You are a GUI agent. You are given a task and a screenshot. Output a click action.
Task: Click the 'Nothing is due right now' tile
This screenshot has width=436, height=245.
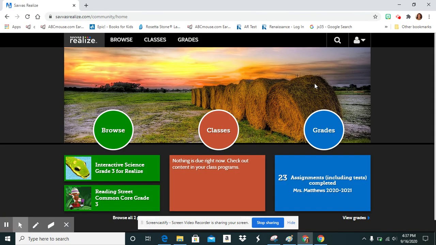(x=217, y=183)
